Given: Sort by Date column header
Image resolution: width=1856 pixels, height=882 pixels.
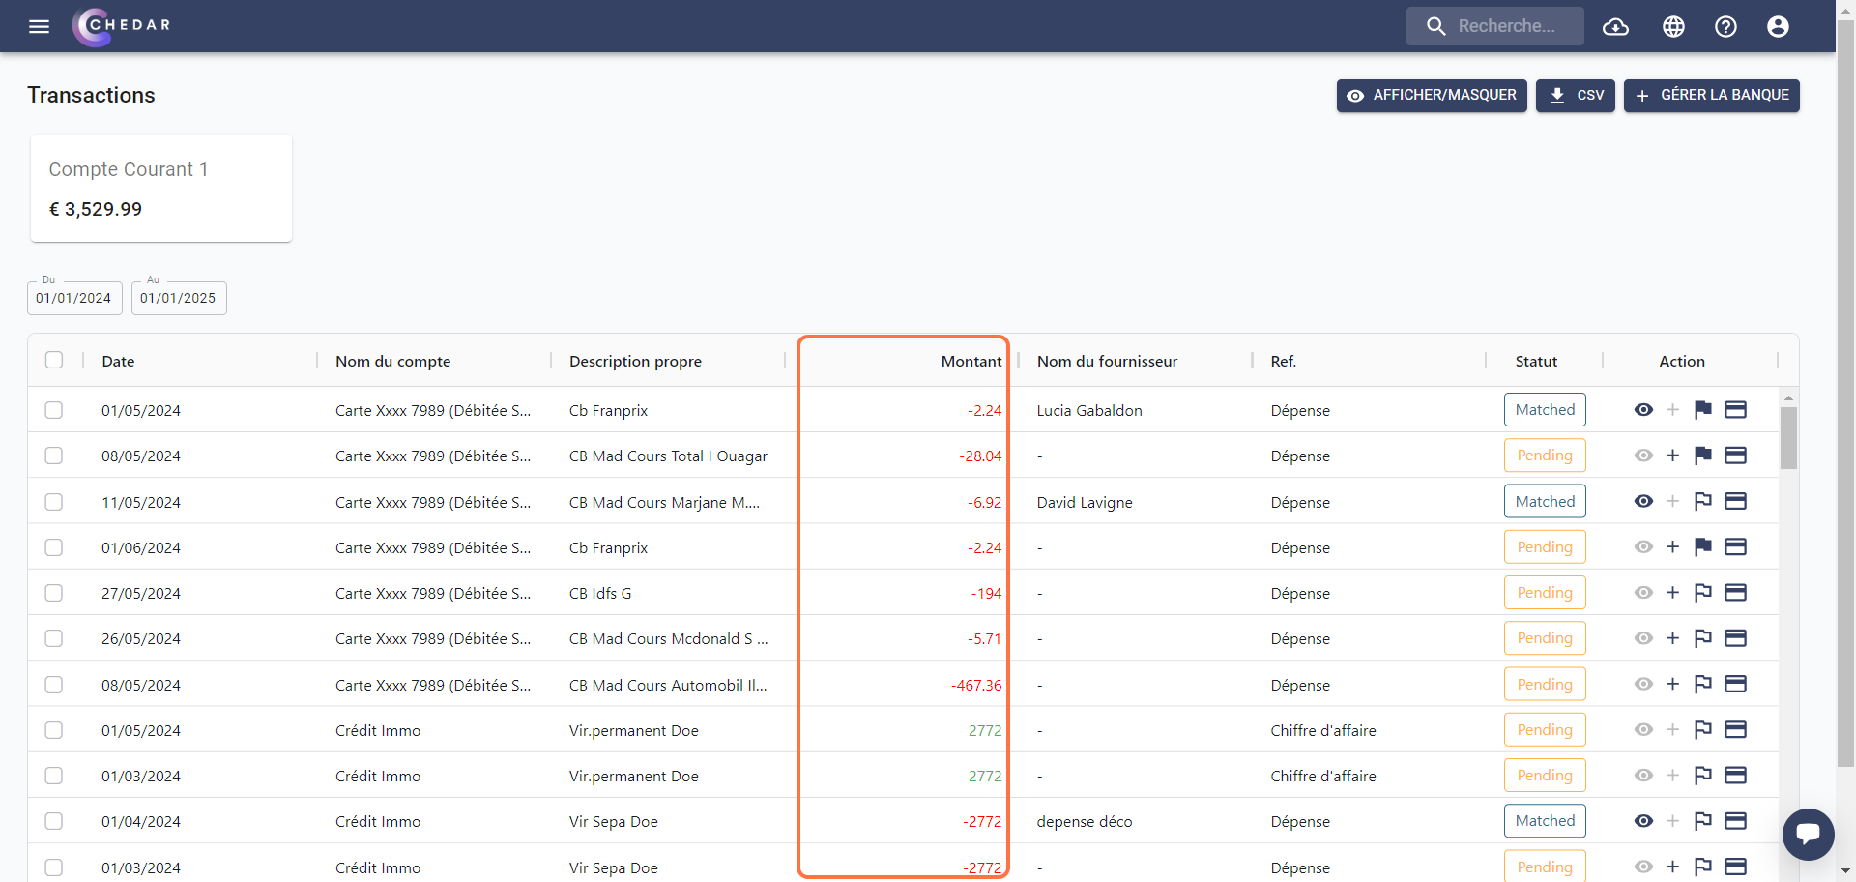Looking at the screenshot, I should (118, 361).
